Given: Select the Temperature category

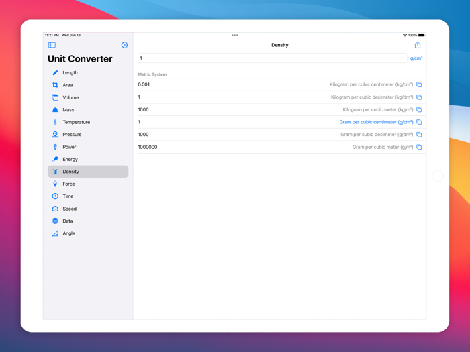Looking at the screenshot, I should click(x=88, y=122).
